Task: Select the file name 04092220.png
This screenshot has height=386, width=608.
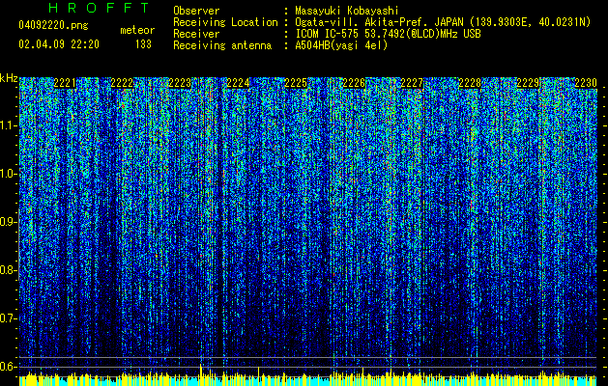Action: click(x=53, y=26)
